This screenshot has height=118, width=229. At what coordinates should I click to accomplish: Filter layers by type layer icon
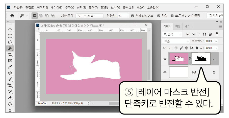point(199,34)
